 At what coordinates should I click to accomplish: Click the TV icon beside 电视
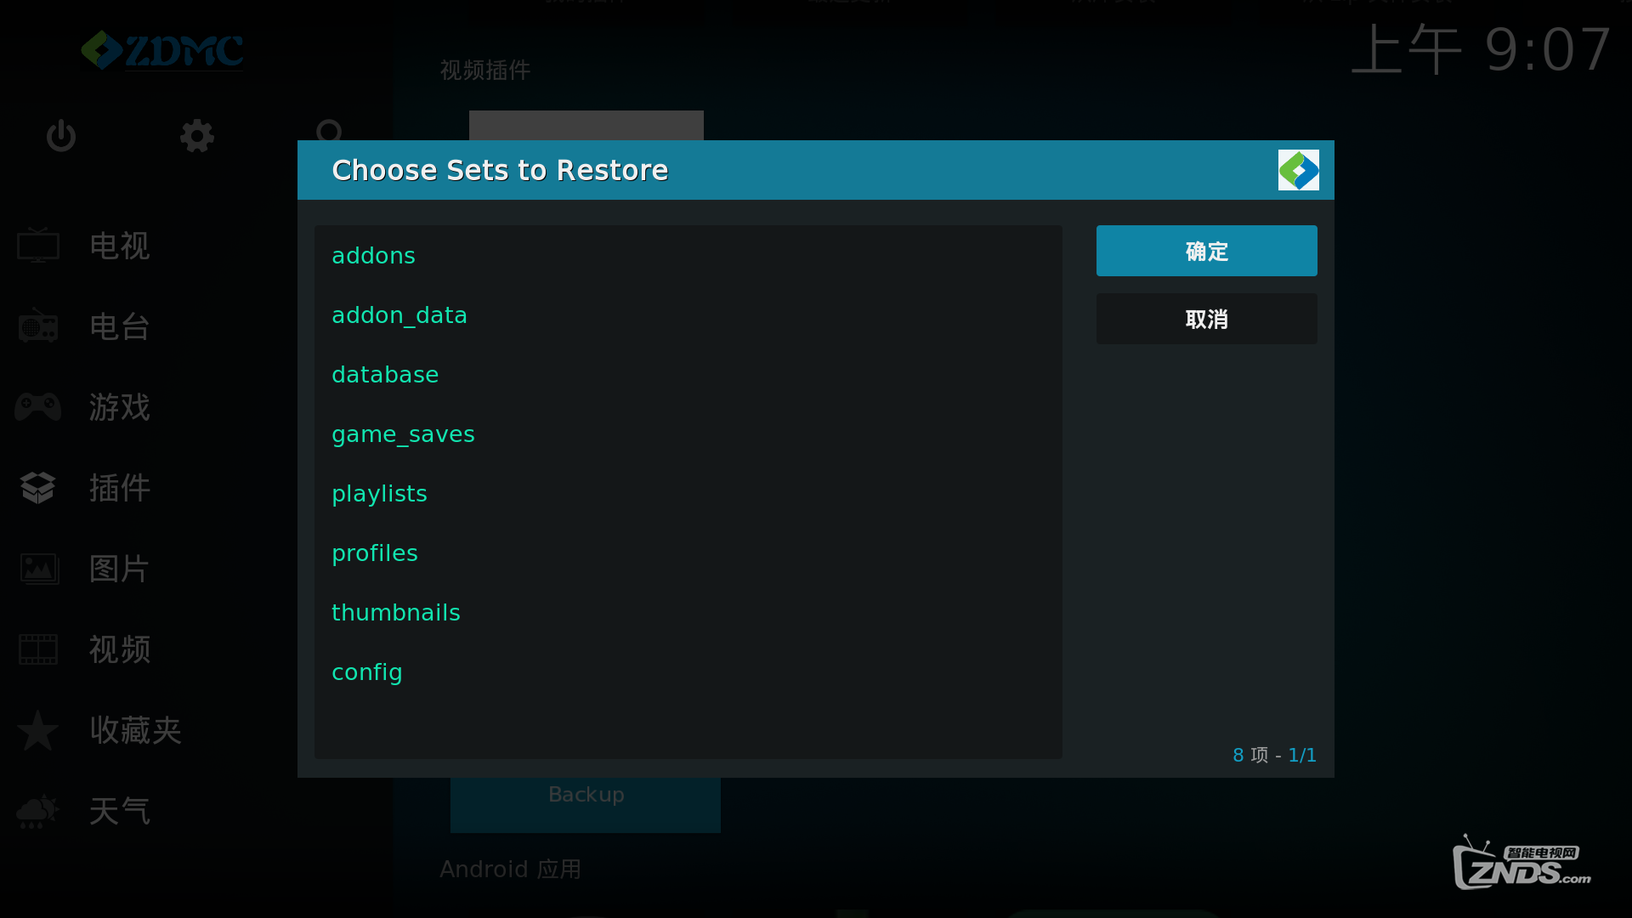[x=38, y=246]
